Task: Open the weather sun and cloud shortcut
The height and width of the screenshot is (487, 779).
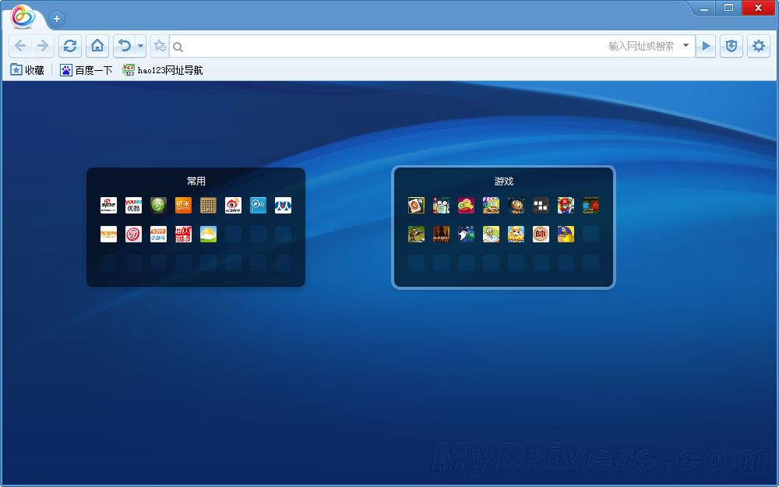Action: [208, 234]
